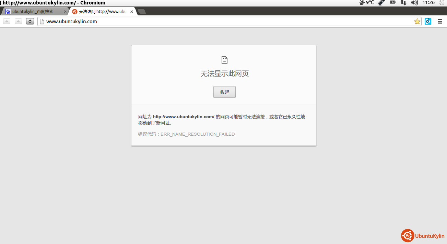Click the address bar URL field
447x244 pixels.
[x=226, y=22]
